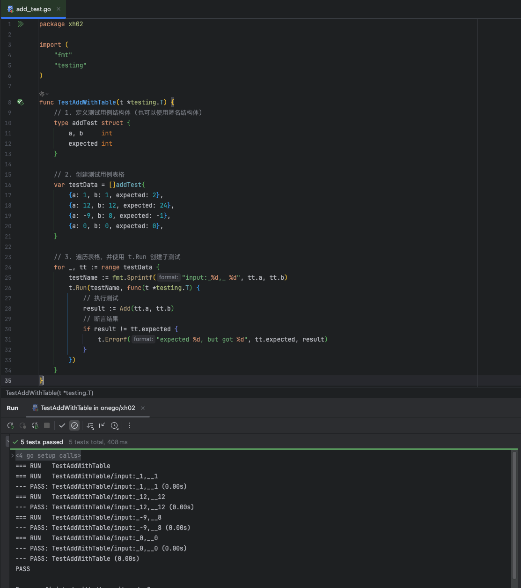This screenshot has height=588, width=521.
Task: Click '--- PASS: TestAddWithTable (0.00s)' line
Action: click(x=77, y=558)
